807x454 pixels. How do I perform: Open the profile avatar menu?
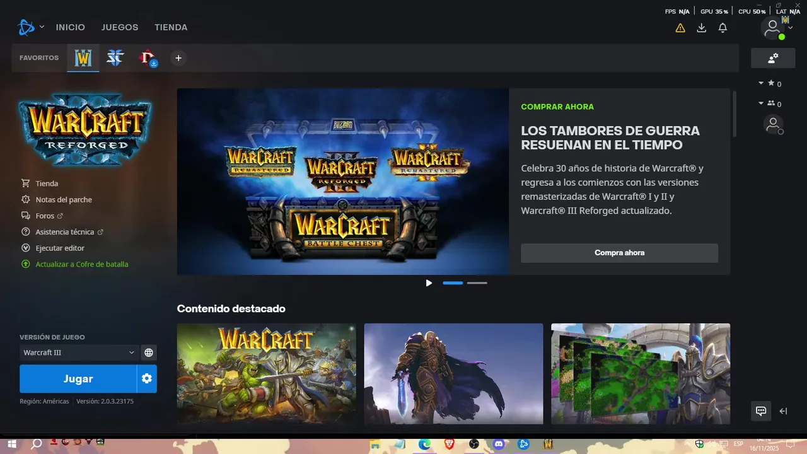(773, 28)
